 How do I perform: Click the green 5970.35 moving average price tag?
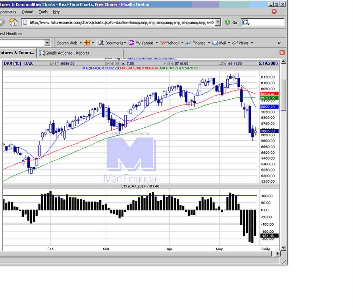click(x=270, y=98)
